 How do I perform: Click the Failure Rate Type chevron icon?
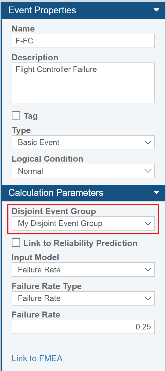pos(148,298)
